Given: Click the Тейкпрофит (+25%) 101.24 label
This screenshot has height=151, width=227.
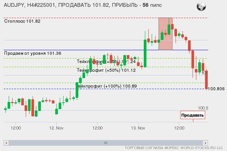Looking at the screenshot, I should (106, 62).
